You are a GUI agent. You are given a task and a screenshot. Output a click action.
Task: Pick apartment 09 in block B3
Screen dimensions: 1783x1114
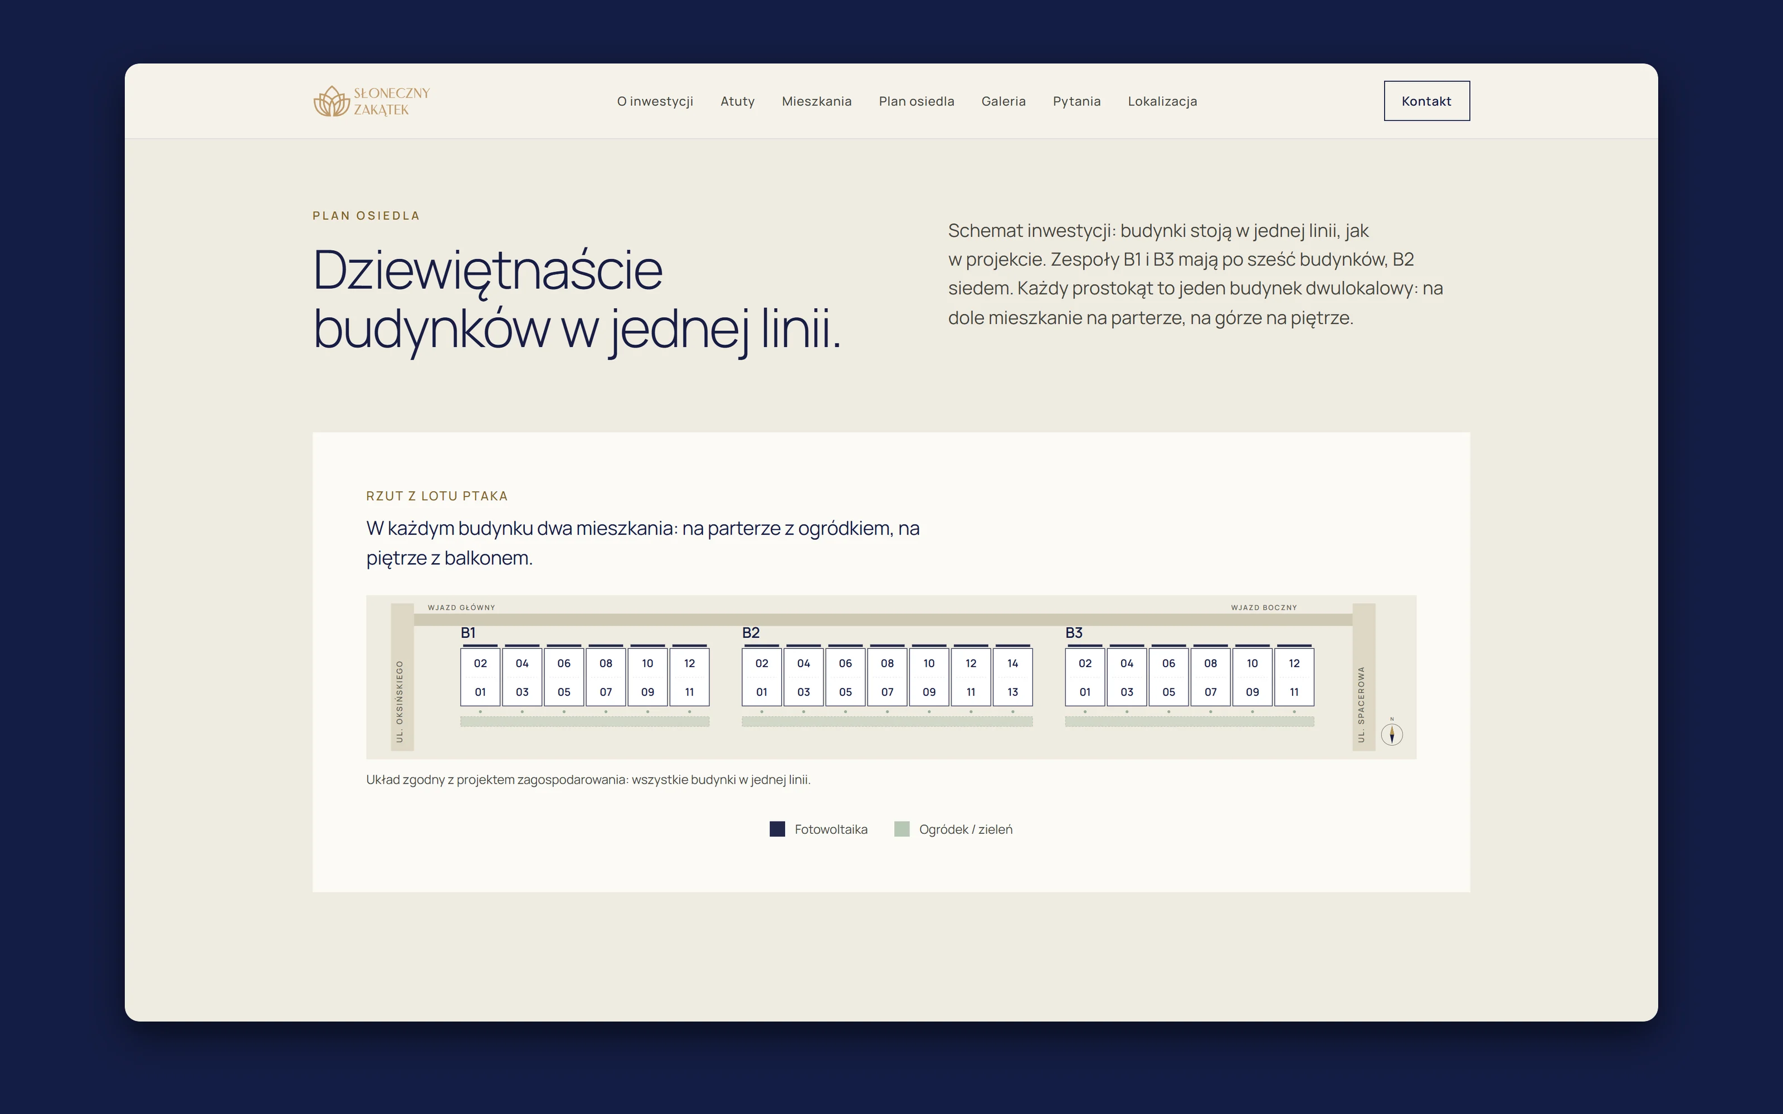[x=1253, y=692]
